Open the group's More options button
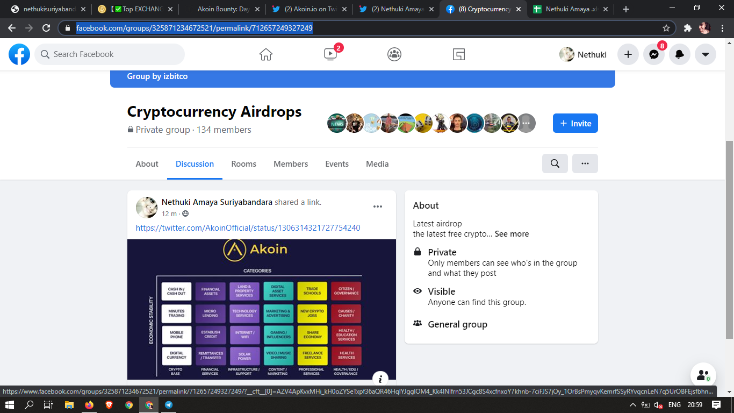This screenshot has height=413, width=734. pyautogui.click(x=585, y=163)
